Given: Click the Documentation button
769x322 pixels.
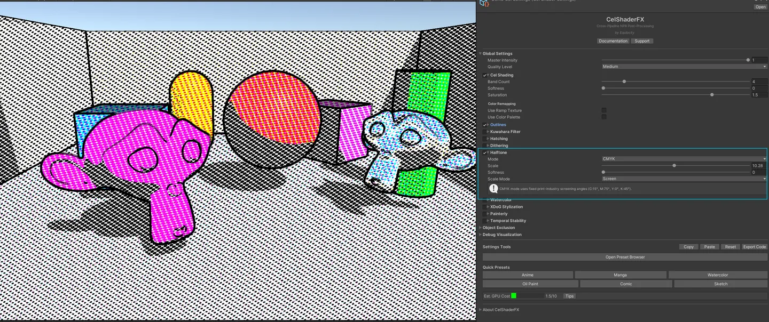Looking at the screenshot, I should (613, 41).
